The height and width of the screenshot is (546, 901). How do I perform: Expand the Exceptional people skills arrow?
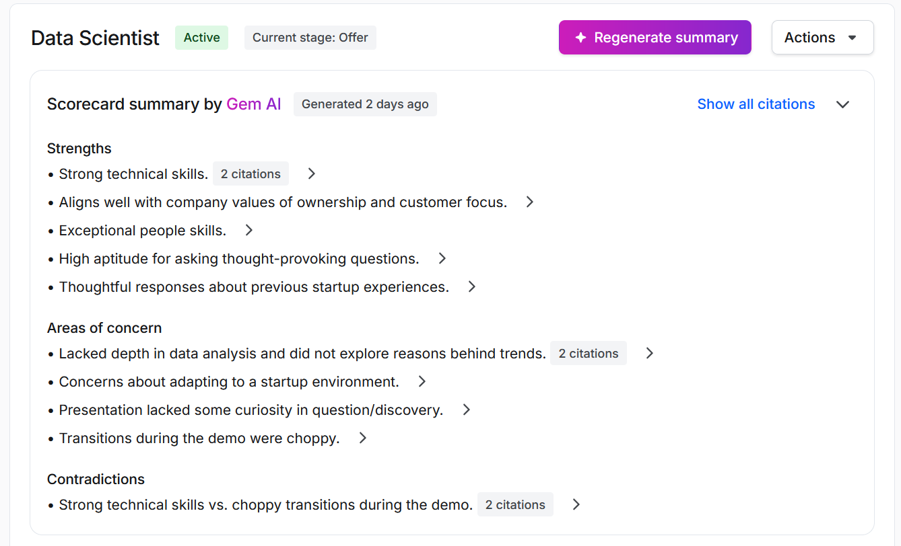(x=249, y=230)
